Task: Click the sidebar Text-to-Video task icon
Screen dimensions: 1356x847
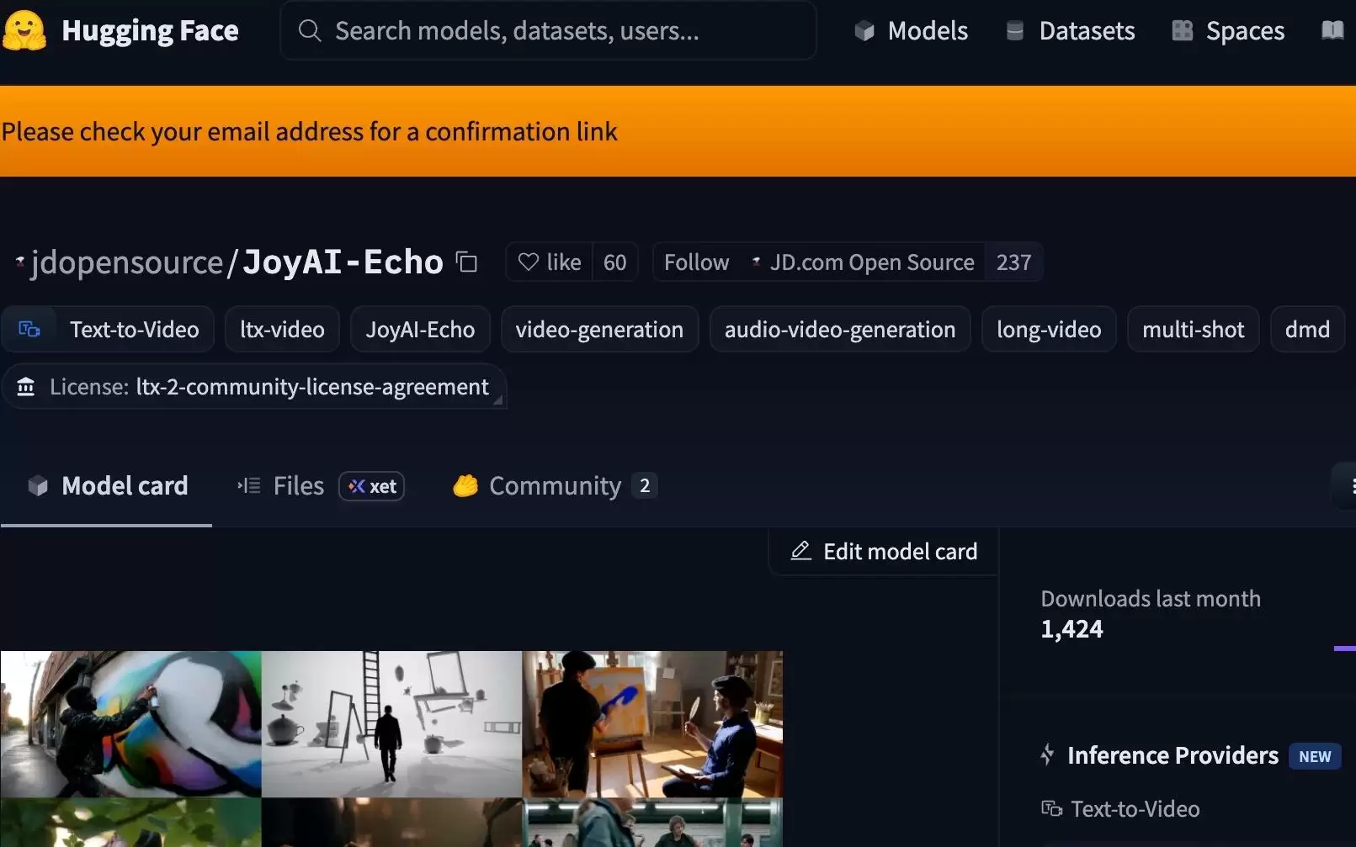Action: click(1051, 808)
